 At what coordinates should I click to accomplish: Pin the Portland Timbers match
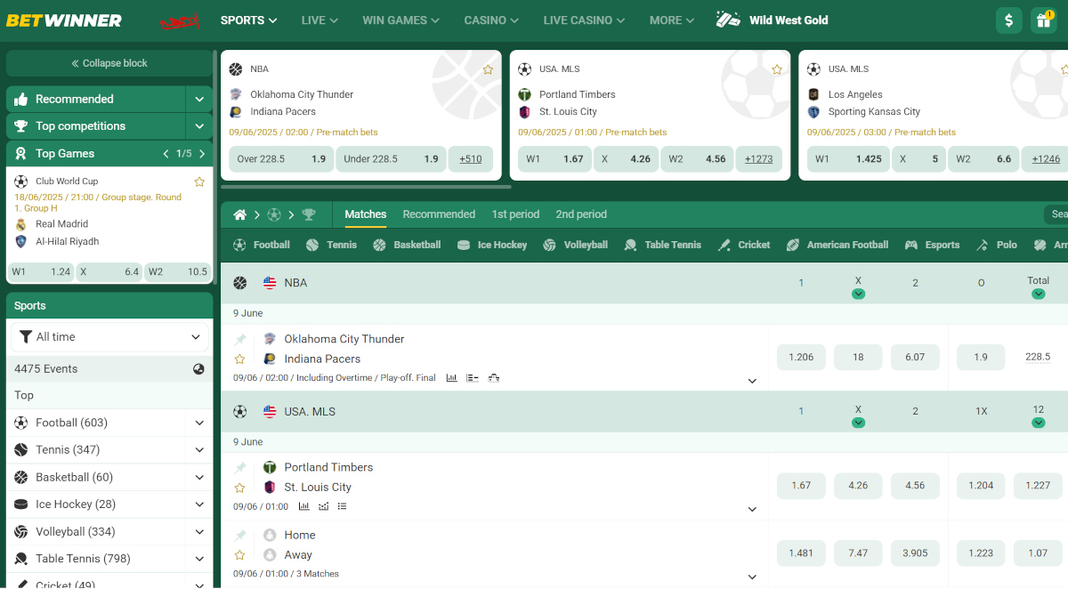(239, 467)
